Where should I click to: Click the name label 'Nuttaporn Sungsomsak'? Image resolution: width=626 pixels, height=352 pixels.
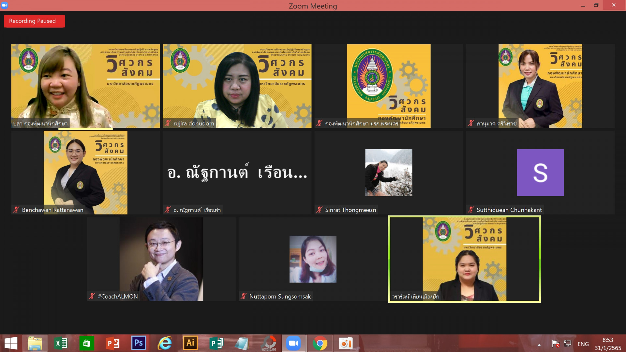[x=280, y=296]
